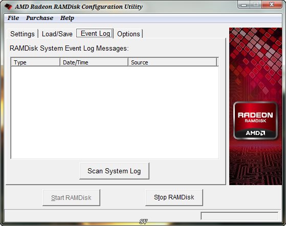Click the Scan System Log button
Image resolution: width=286 pixels, height=226 pixels.
point(114,171)
